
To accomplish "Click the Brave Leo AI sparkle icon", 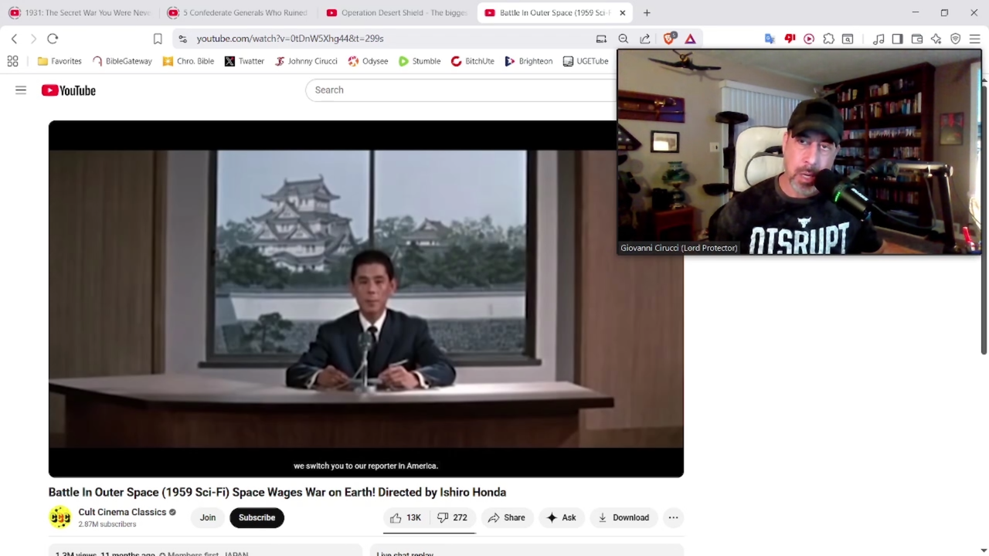I will click(x=936, y=39).
